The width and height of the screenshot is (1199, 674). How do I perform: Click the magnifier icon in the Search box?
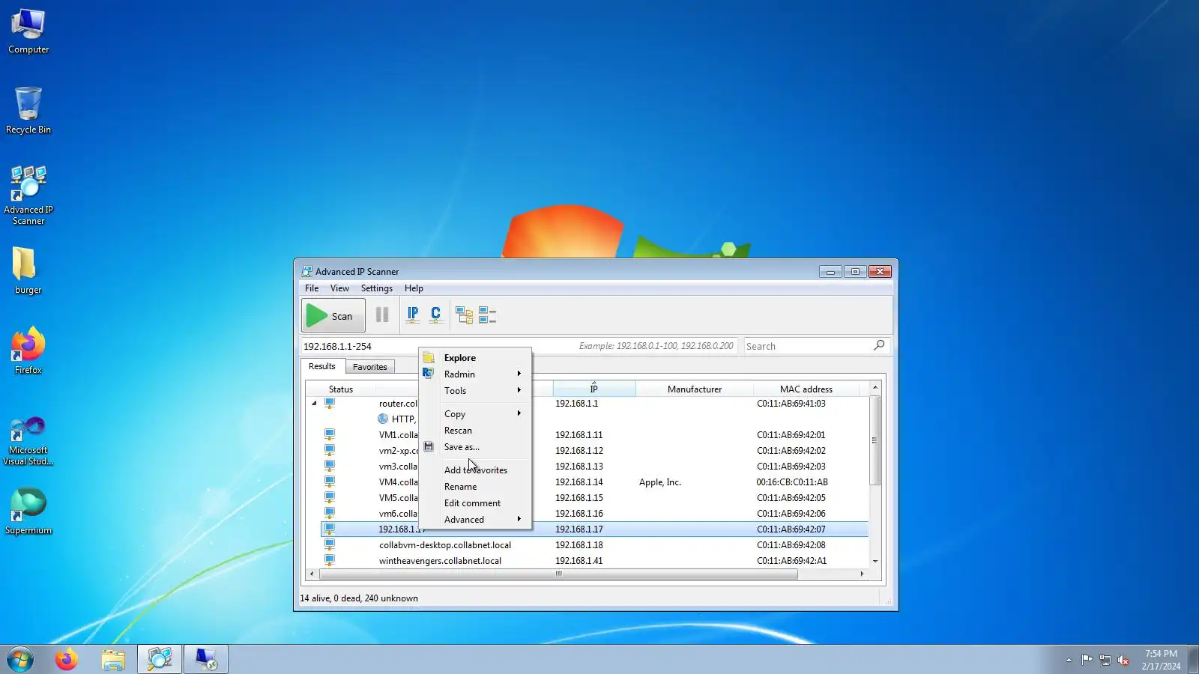tap(879, 345)
